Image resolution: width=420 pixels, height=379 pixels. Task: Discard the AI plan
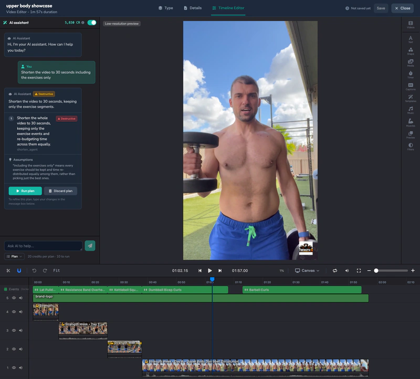[x=60, y=191]
